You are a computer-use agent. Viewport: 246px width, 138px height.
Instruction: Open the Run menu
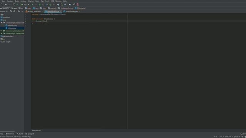pyautogui.click(x=42, y=1)
